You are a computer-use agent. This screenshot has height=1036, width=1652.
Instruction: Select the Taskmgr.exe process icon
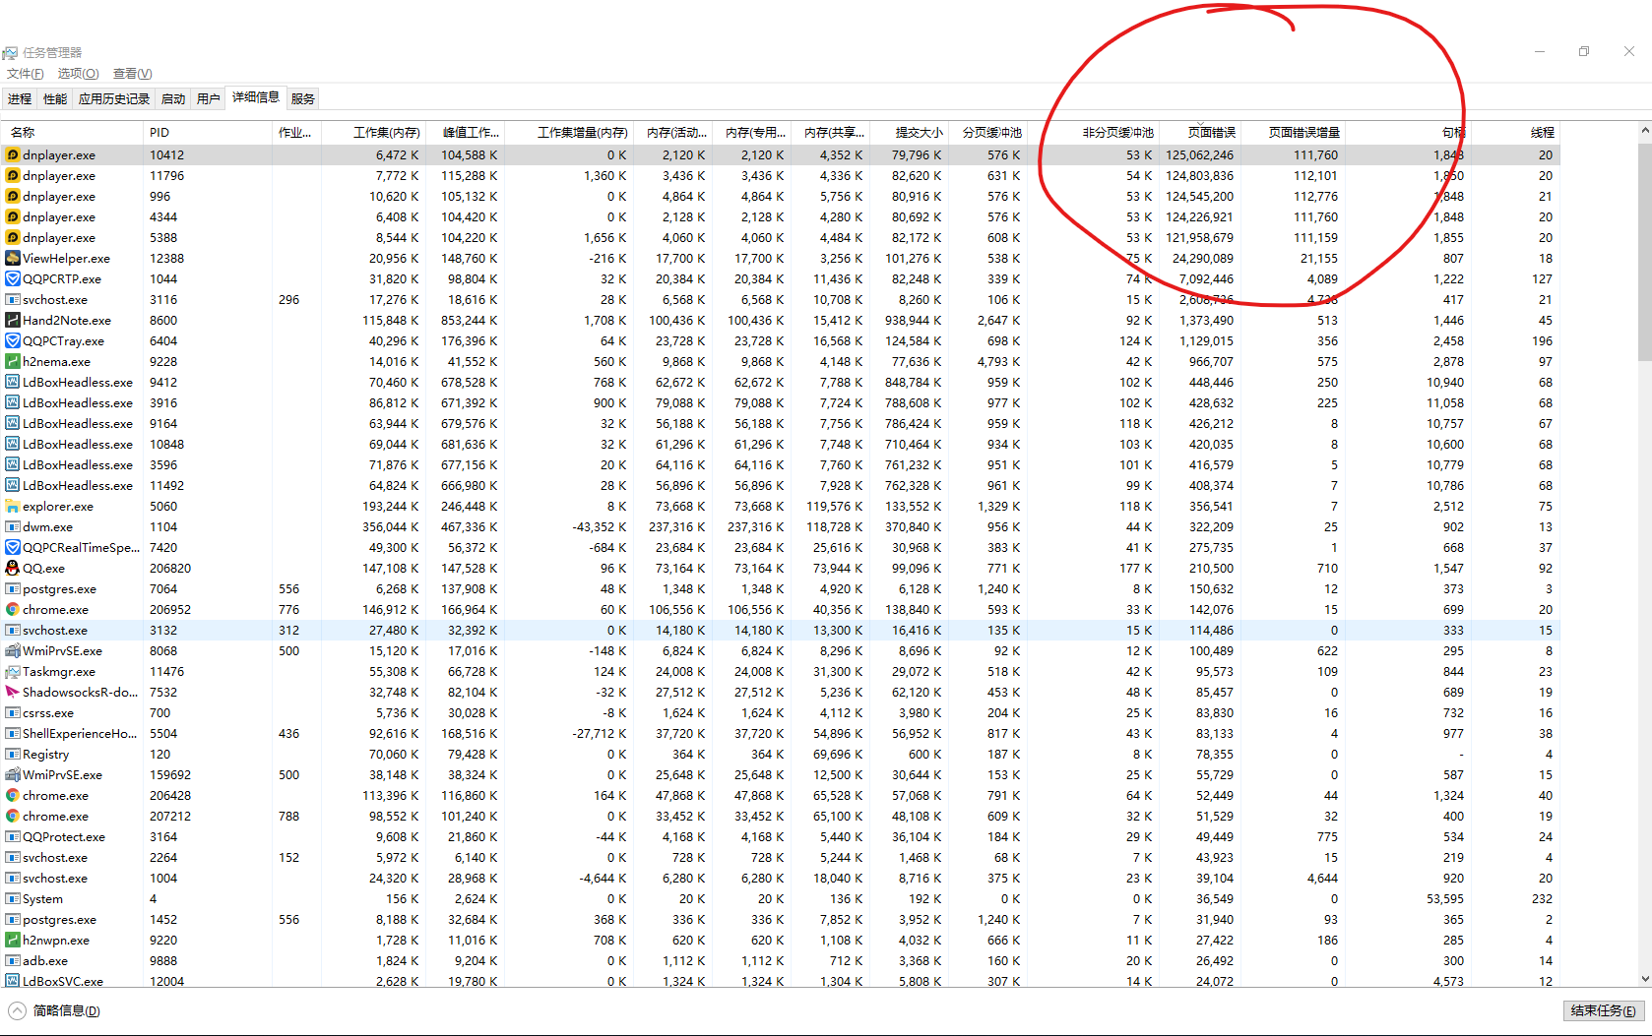[13, 671]
